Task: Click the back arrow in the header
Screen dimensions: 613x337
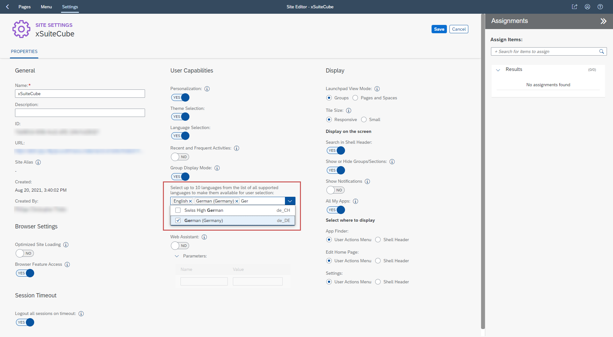Action: tap(8, 7)
